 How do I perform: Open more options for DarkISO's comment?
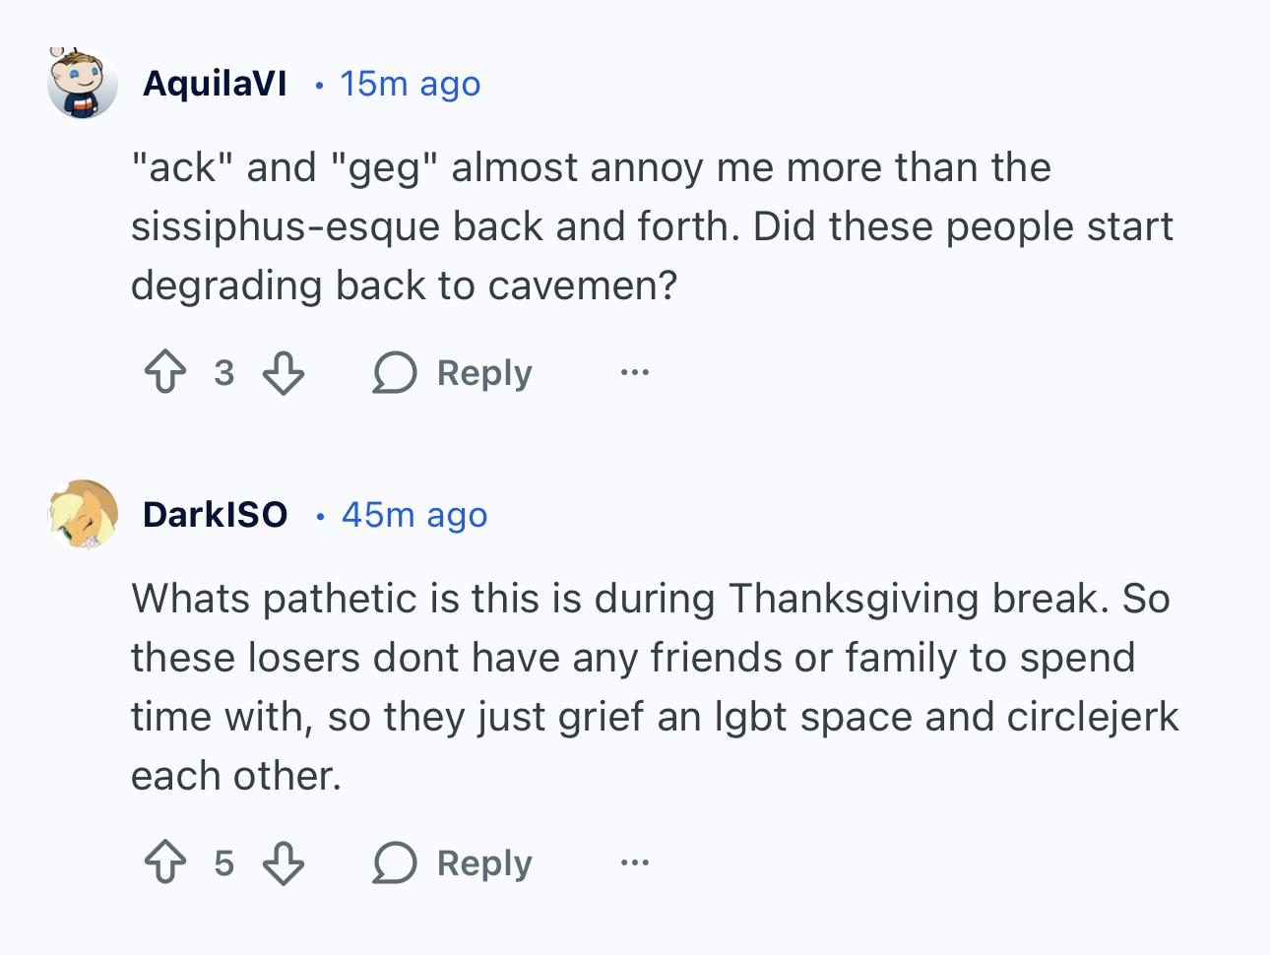pos(635,863)
